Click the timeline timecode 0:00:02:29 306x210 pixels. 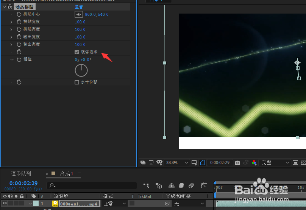pos(23,183)
